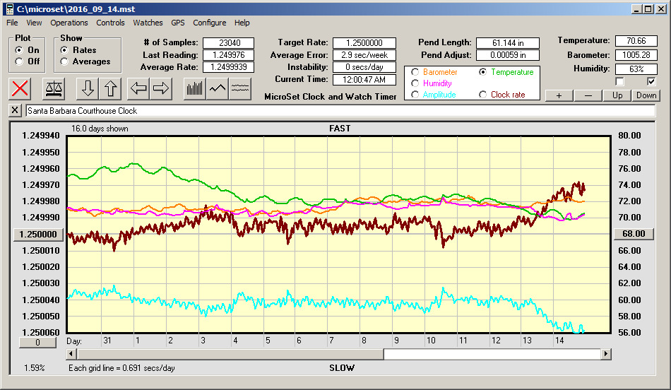Click the Pend Adjust field

508,55
